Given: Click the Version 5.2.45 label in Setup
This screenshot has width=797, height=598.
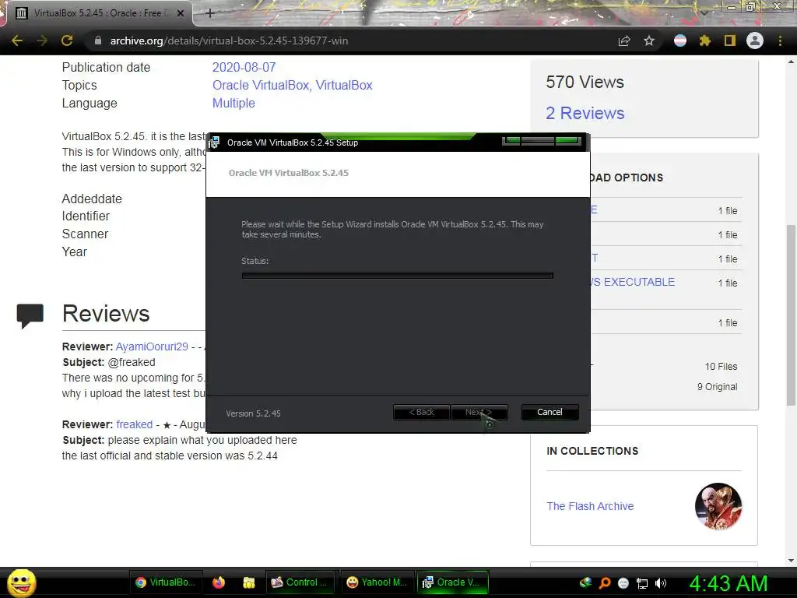Looking at the screenshot, I should click(x=253, y=413).
